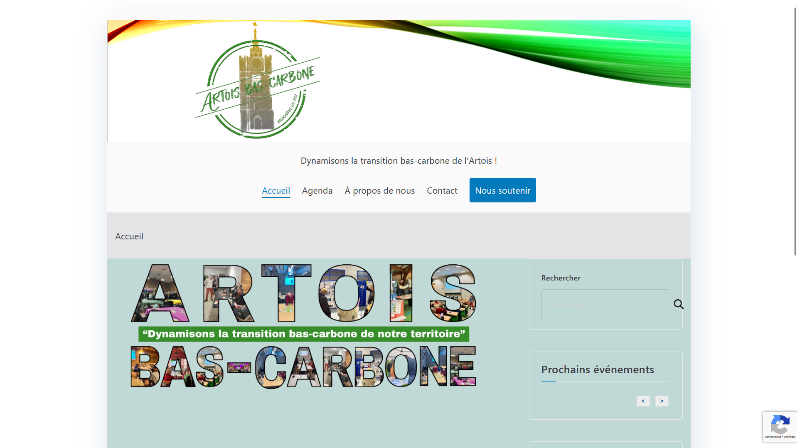Screen dimensions: 797x448
Task: Go to next events with the > arrow
Action: click(x=662, y=401)
